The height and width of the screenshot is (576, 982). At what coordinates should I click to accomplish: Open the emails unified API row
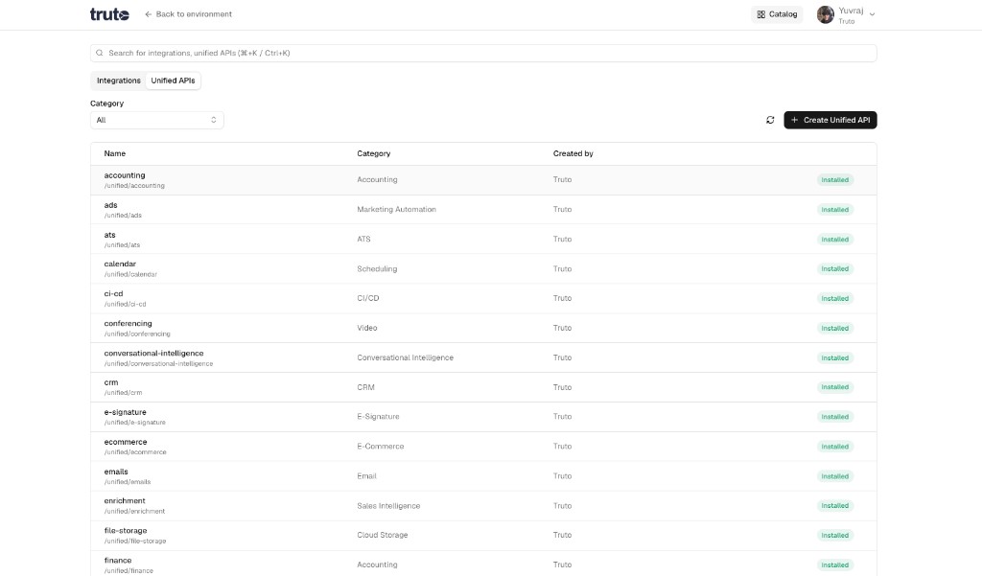483,475
